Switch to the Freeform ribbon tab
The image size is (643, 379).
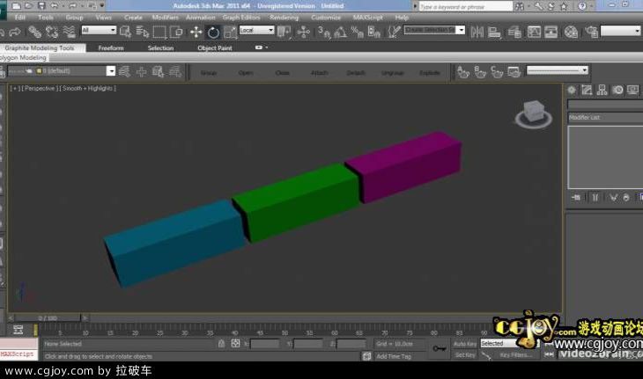(x=111, y=48)
